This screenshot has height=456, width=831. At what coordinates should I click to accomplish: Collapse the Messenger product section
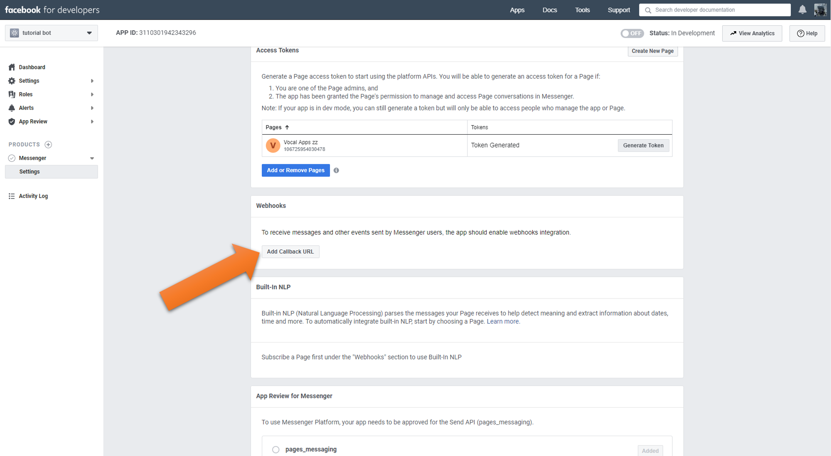point(92,158)
